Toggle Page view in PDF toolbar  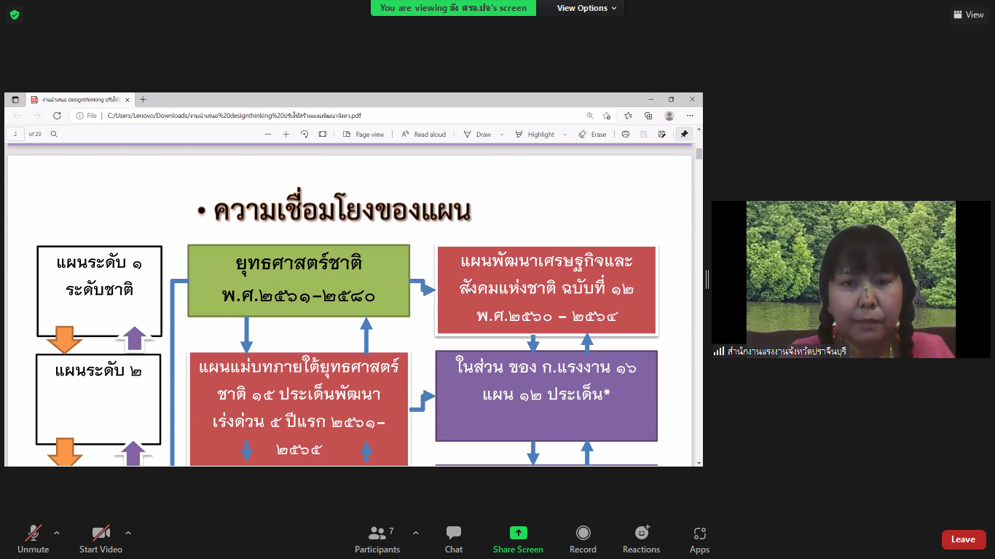[363, 135]
